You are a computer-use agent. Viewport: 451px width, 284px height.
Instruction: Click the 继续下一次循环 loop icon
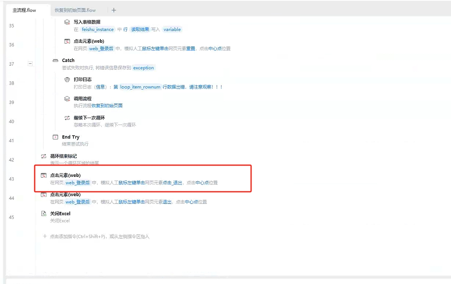tap(67, 118)
